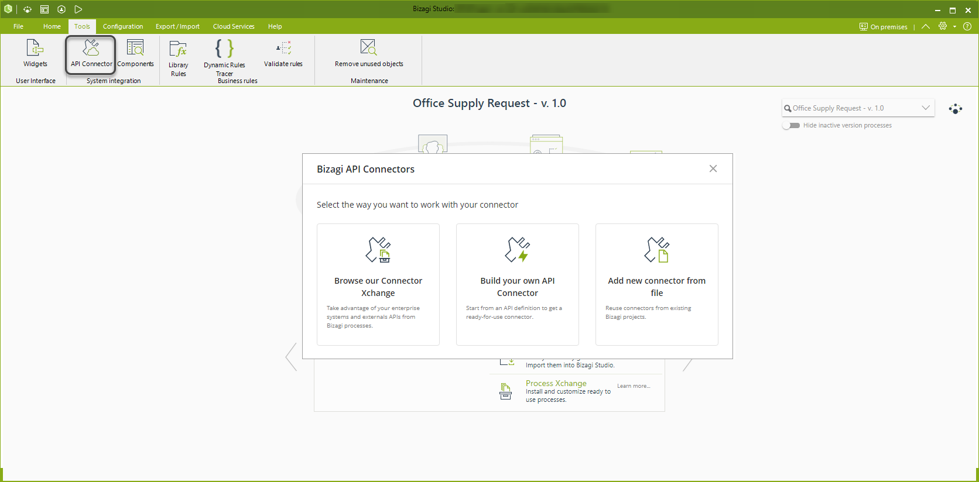
Task: Open the Export/Import tab
Action: (x=177, y=26)
